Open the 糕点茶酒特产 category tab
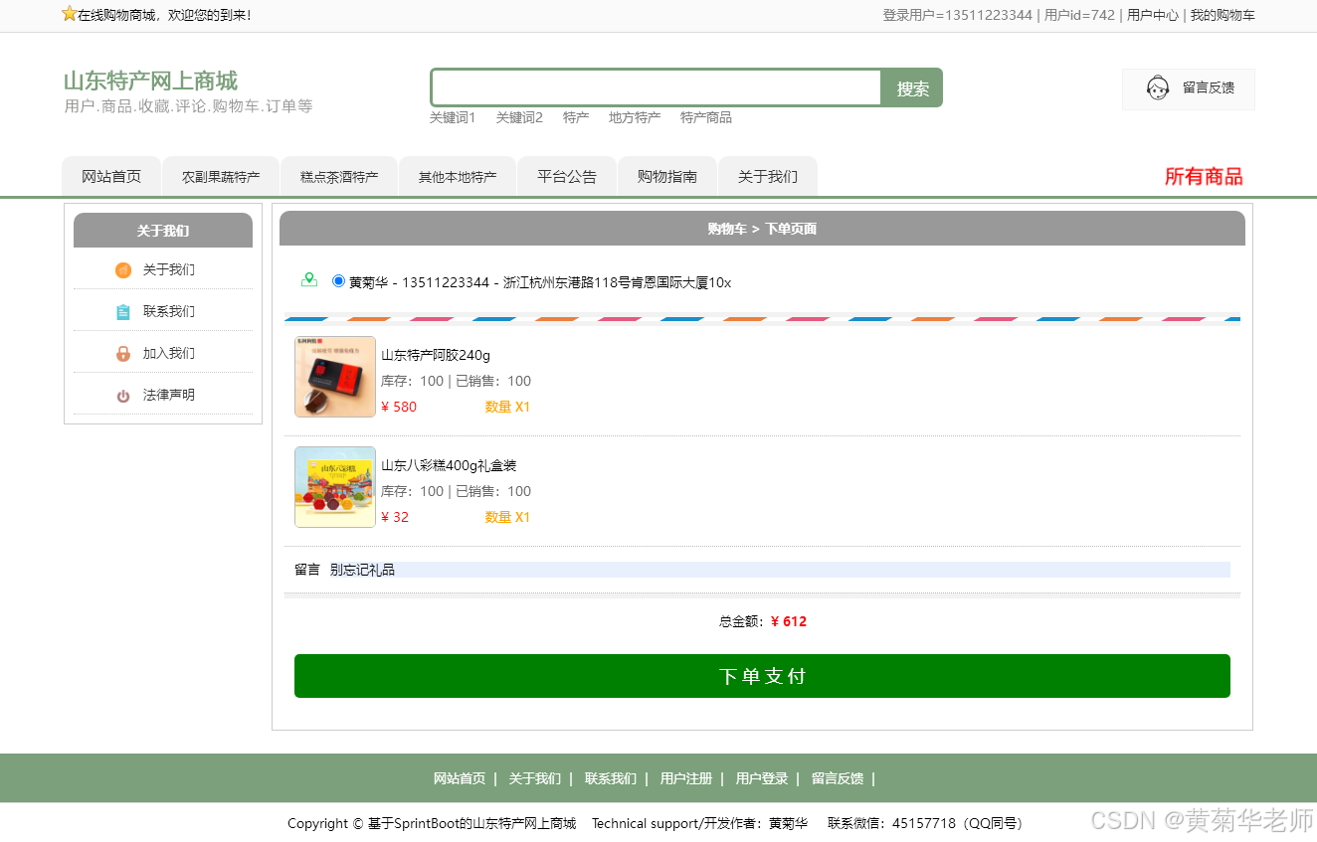 tap(339, 176)
